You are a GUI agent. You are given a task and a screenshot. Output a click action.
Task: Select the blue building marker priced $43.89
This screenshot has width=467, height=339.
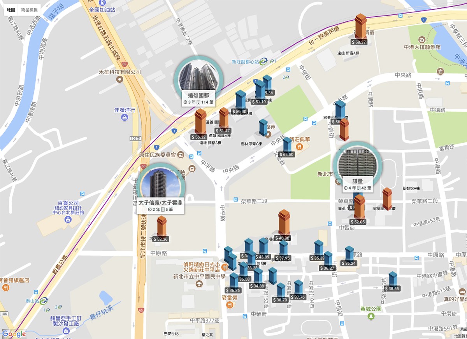click(263, 249)
